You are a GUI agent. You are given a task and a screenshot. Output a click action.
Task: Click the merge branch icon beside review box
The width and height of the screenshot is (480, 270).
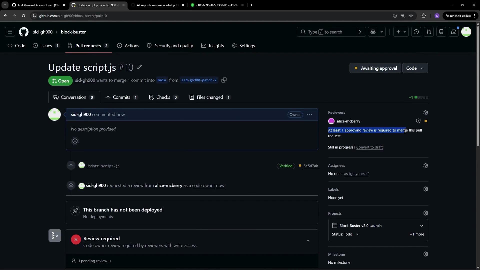click(x=55, y=235)
